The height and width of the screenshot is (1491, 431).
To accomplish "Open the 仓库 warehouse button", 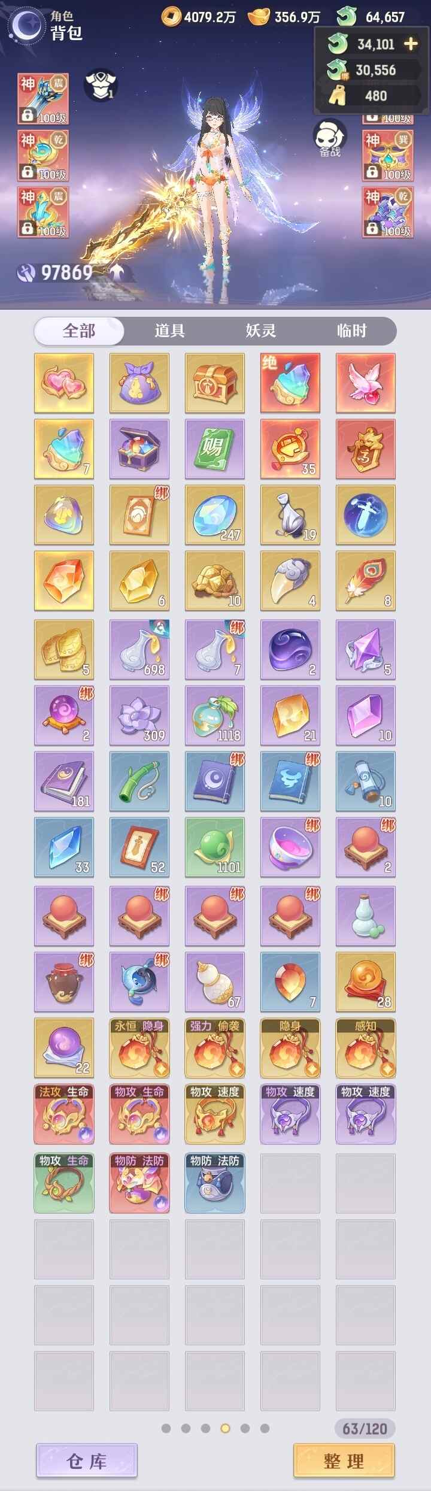I will click(x=87, y=1460).
